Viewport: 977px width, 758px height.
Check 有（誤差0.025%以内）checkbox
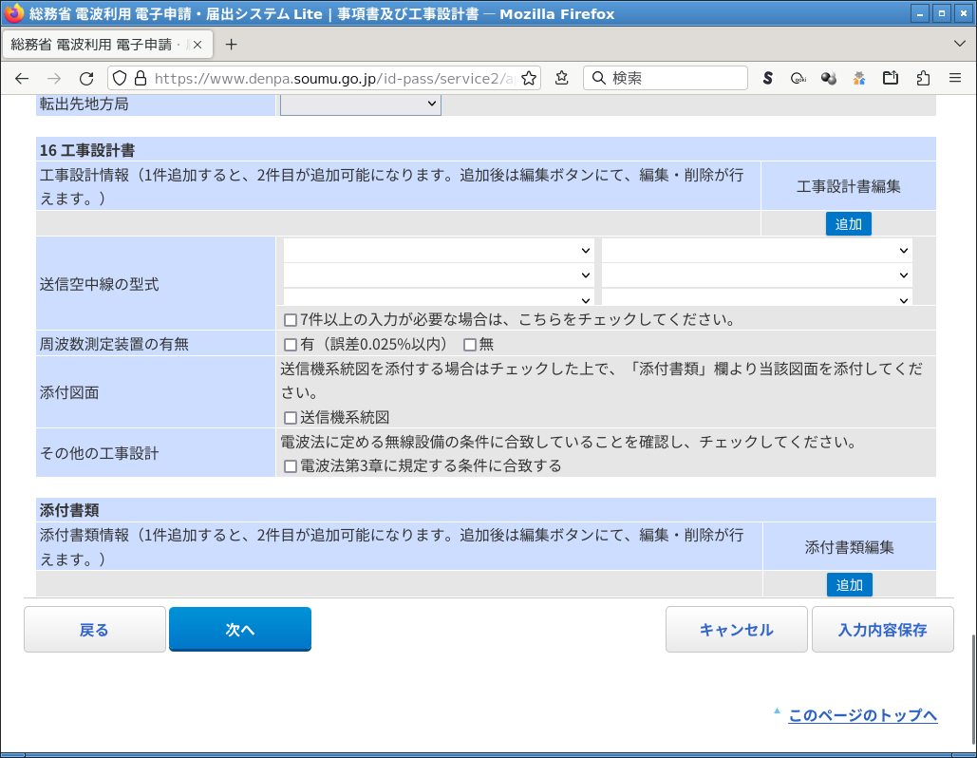pyautogui.click(x=291, y=345)
